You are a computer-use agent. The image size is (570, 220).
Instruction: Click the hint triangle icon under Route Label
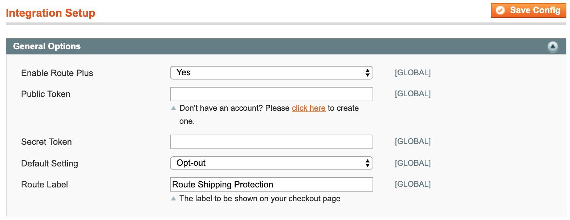(174, 199)
